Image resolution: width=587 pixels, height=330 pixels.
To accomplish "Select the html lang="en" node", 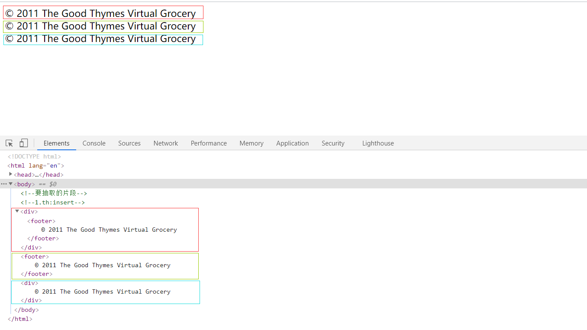I will 36,165.
